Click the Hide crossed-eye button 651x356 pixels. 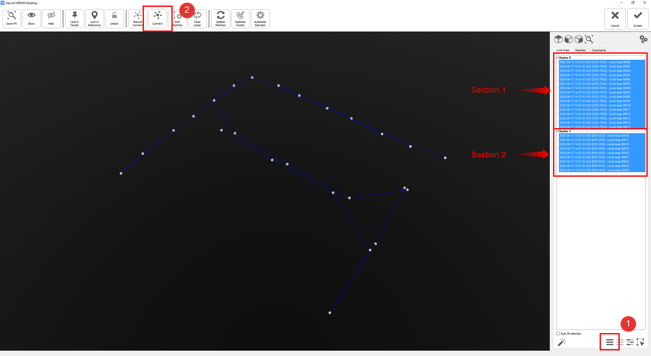[51, 18]
